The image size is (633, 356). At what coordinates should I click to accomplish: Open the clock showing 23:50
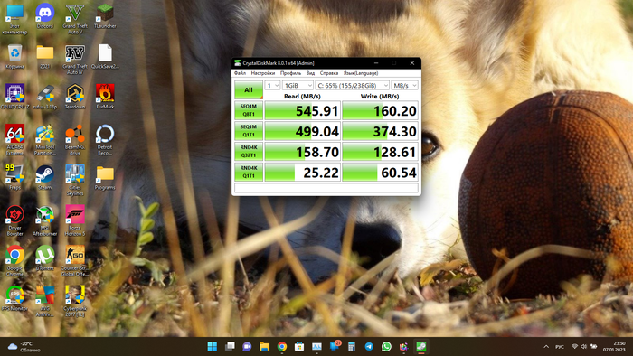pos(614,346)
